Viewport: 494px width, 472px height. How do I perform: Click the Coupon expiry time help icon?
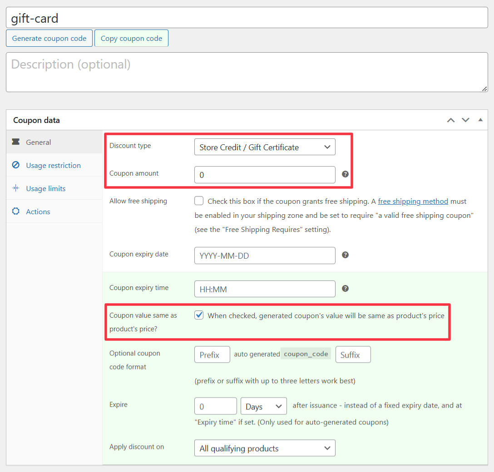pyautogui.click(x=345, y=288)
